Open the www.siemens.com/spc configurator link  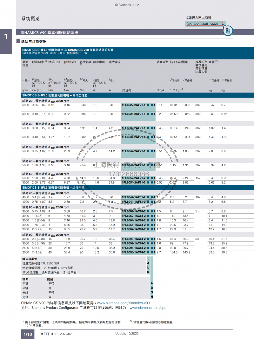tap(148, 308)
